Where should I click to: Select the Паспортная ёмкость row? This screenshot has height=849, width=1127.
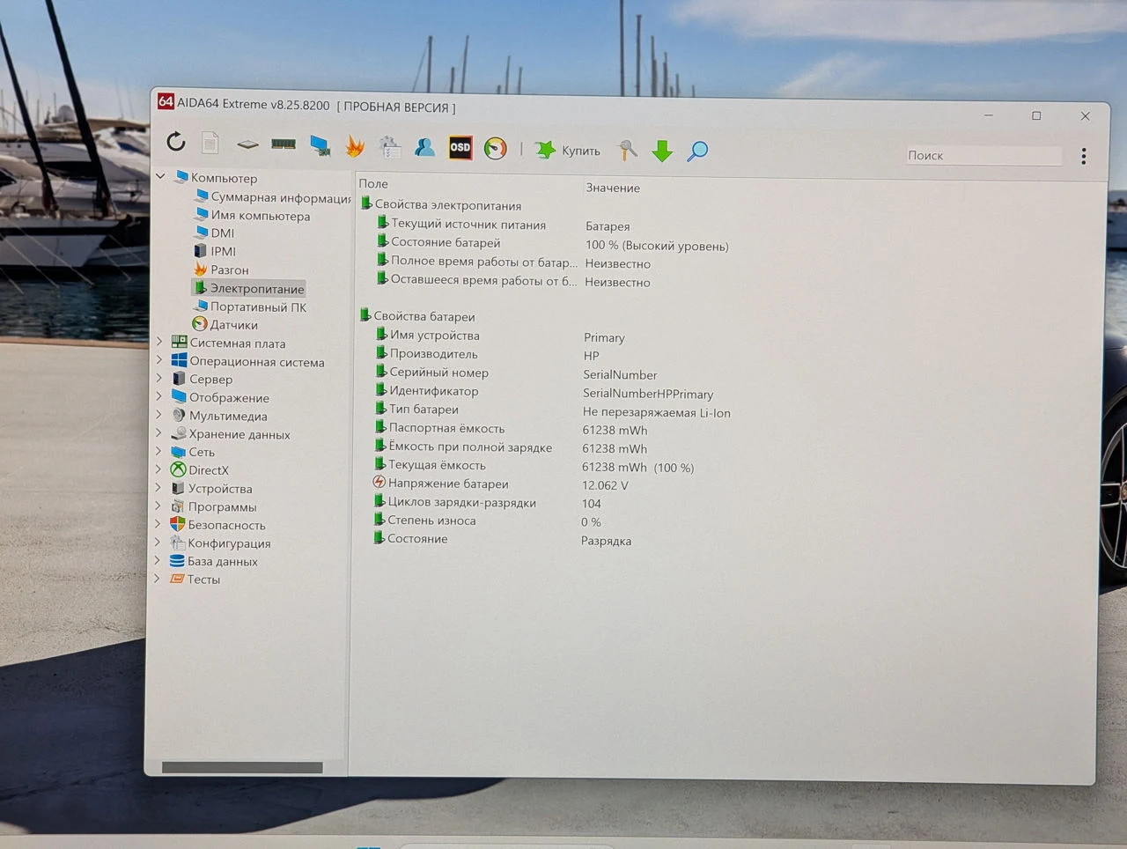(x=511, y=428)
